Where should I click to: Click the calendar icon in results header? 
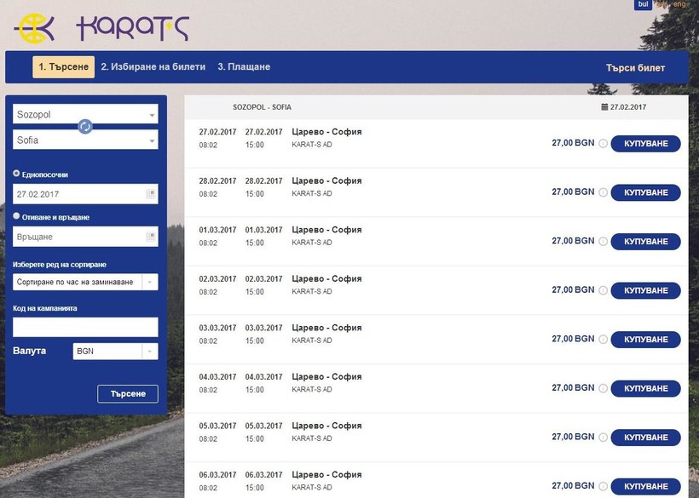pyautogui.click(x=604, y=107)
